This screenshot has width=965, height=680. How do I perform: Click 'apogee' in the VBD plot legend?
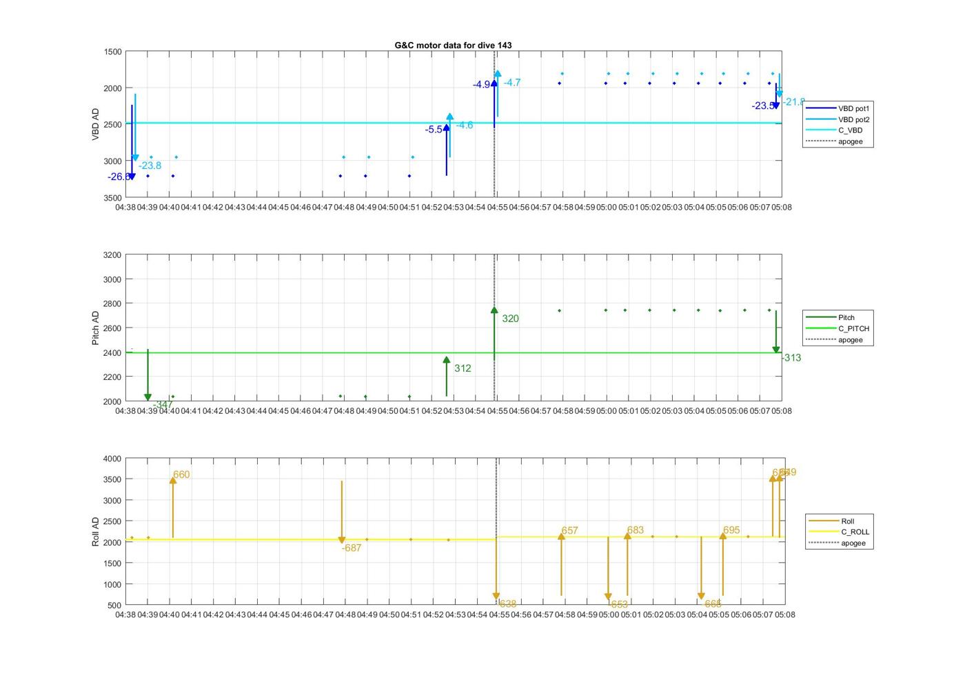[x=834, y=141]
